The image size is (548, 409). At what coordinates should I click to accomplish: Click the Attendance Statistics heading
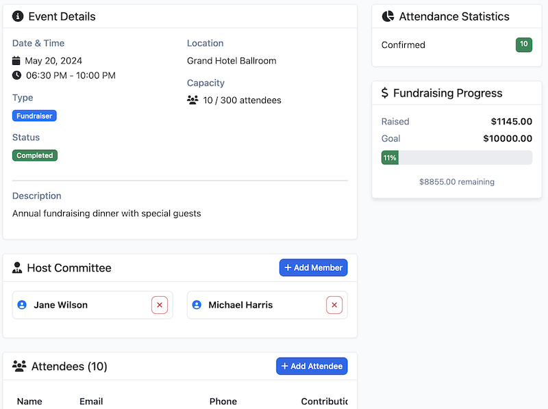click(x=454, y=16)
